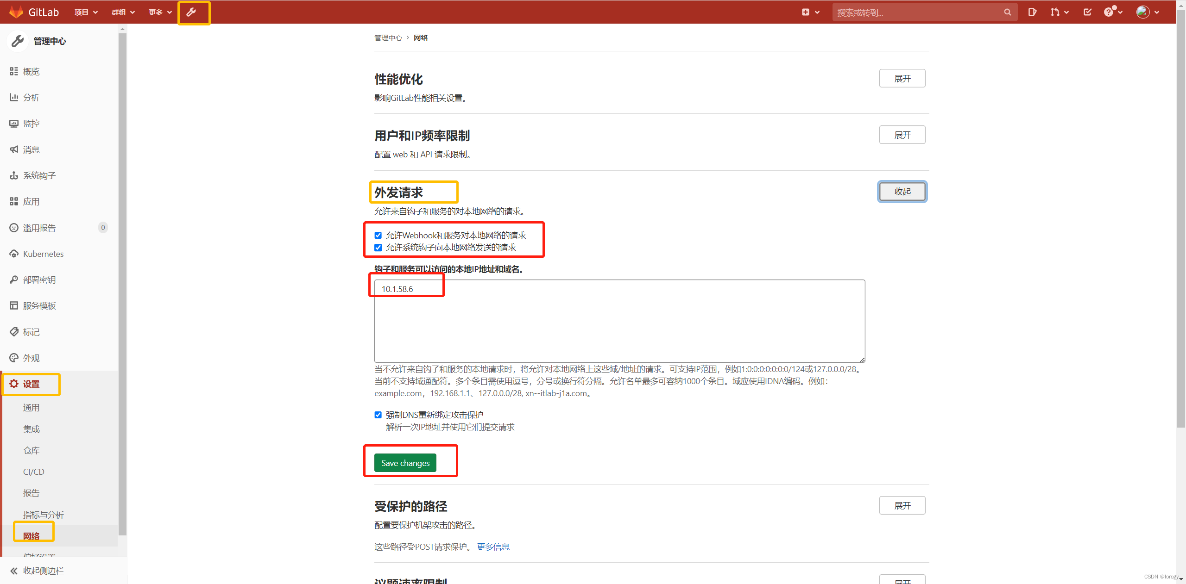Select CI/CD settings submenu item
The height and width of the screenshot is (584, 1186).
coord(34,472)
